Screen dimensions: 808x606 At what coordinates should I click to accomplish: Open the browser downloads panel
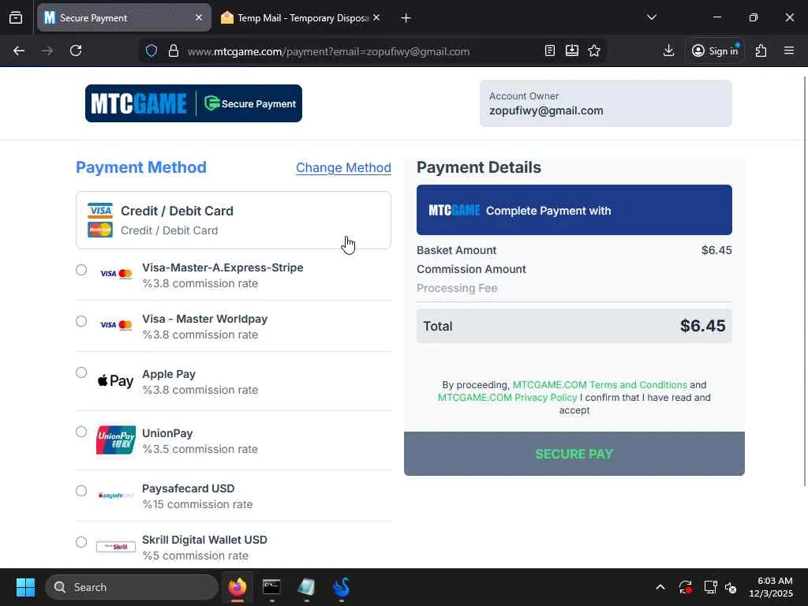coord(668,50)
